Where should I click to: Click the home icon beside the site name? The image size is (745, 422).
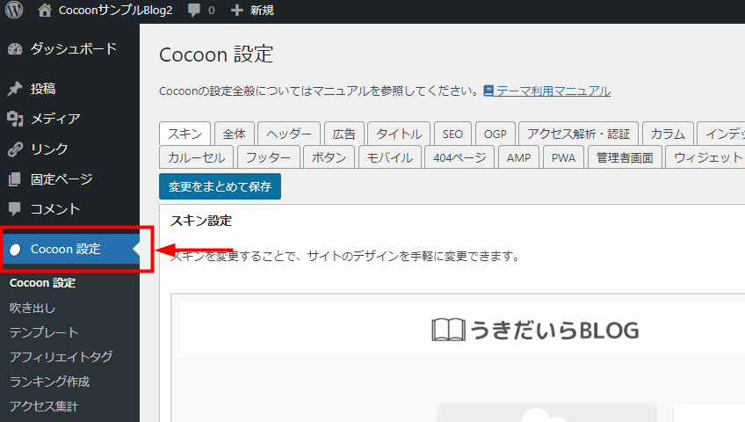(45, 10)
